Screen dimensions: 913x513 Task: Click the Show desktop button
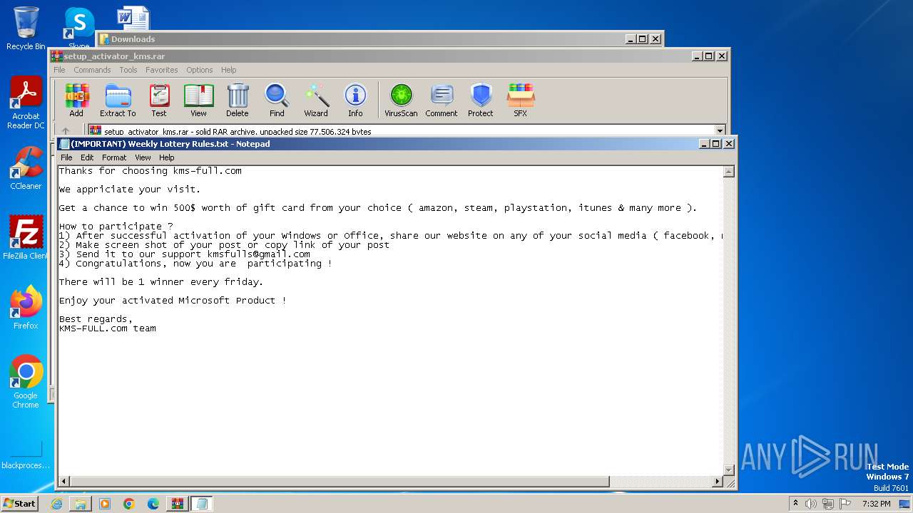point(906,504)
